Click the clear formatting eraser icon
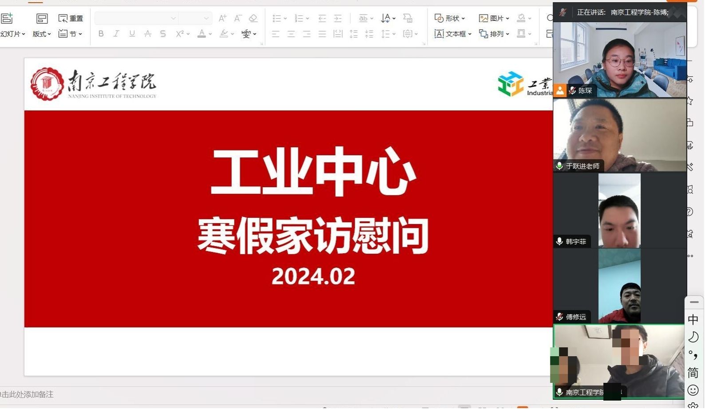The image size is (705, 409). [253, 18]
